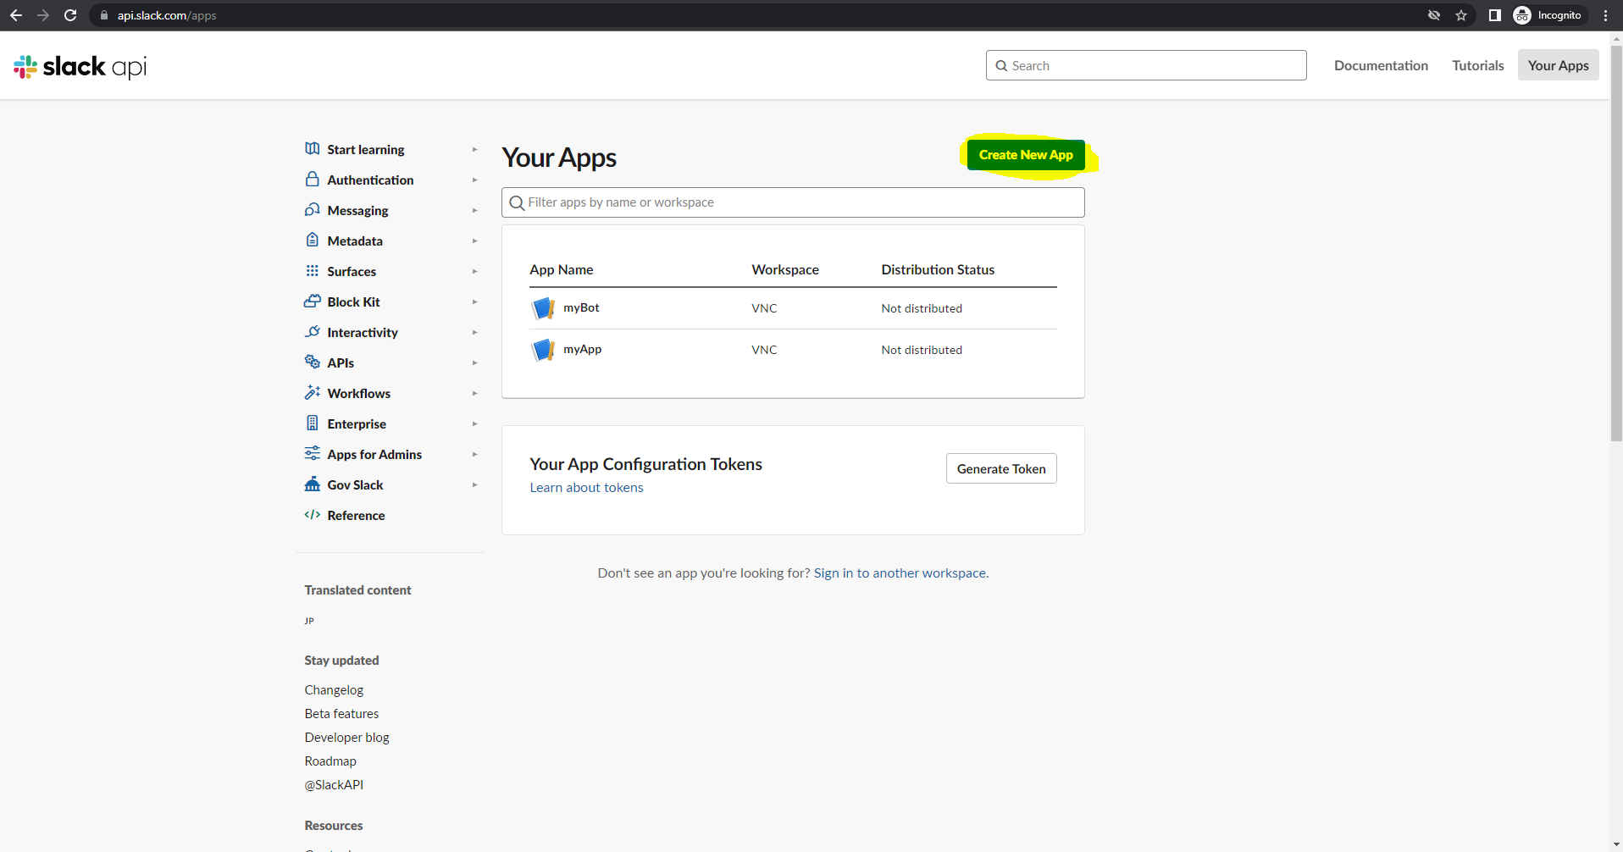Screen dimensions: 1623x852
Task: Expand the Interactivity section arrow
Action: point(475,332)
